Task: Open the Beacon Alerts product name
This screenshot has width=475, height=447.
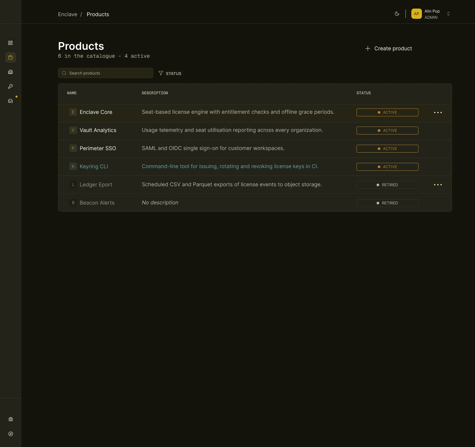Action: pos(97,203)
